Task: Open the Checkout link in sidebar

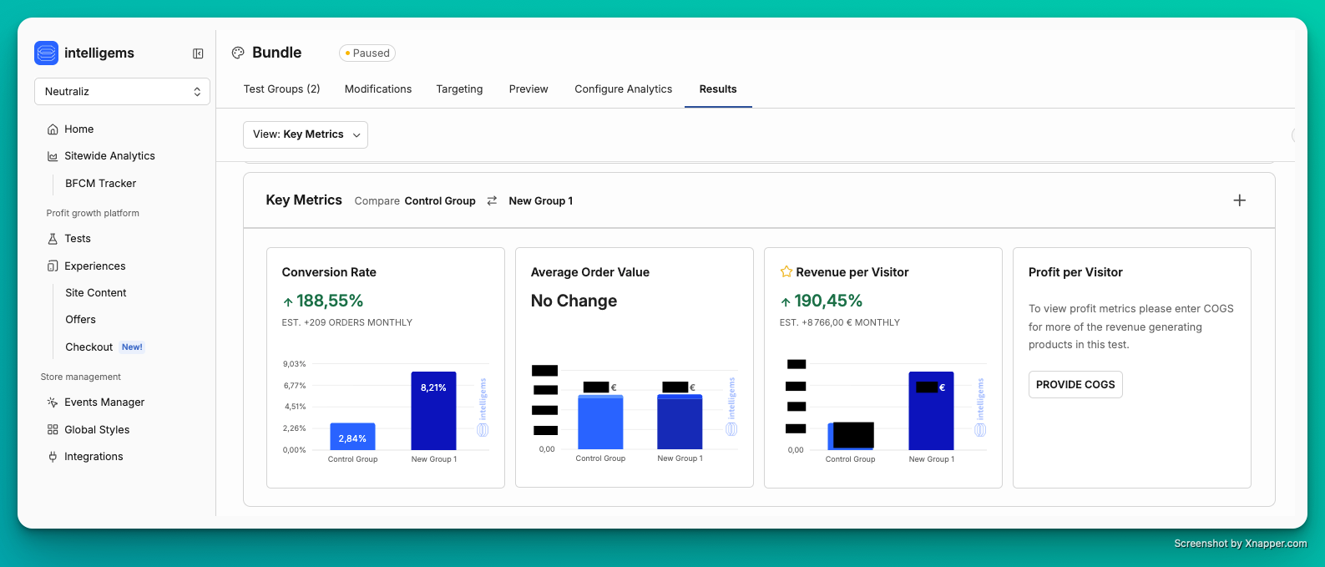Action: (89, 347)
